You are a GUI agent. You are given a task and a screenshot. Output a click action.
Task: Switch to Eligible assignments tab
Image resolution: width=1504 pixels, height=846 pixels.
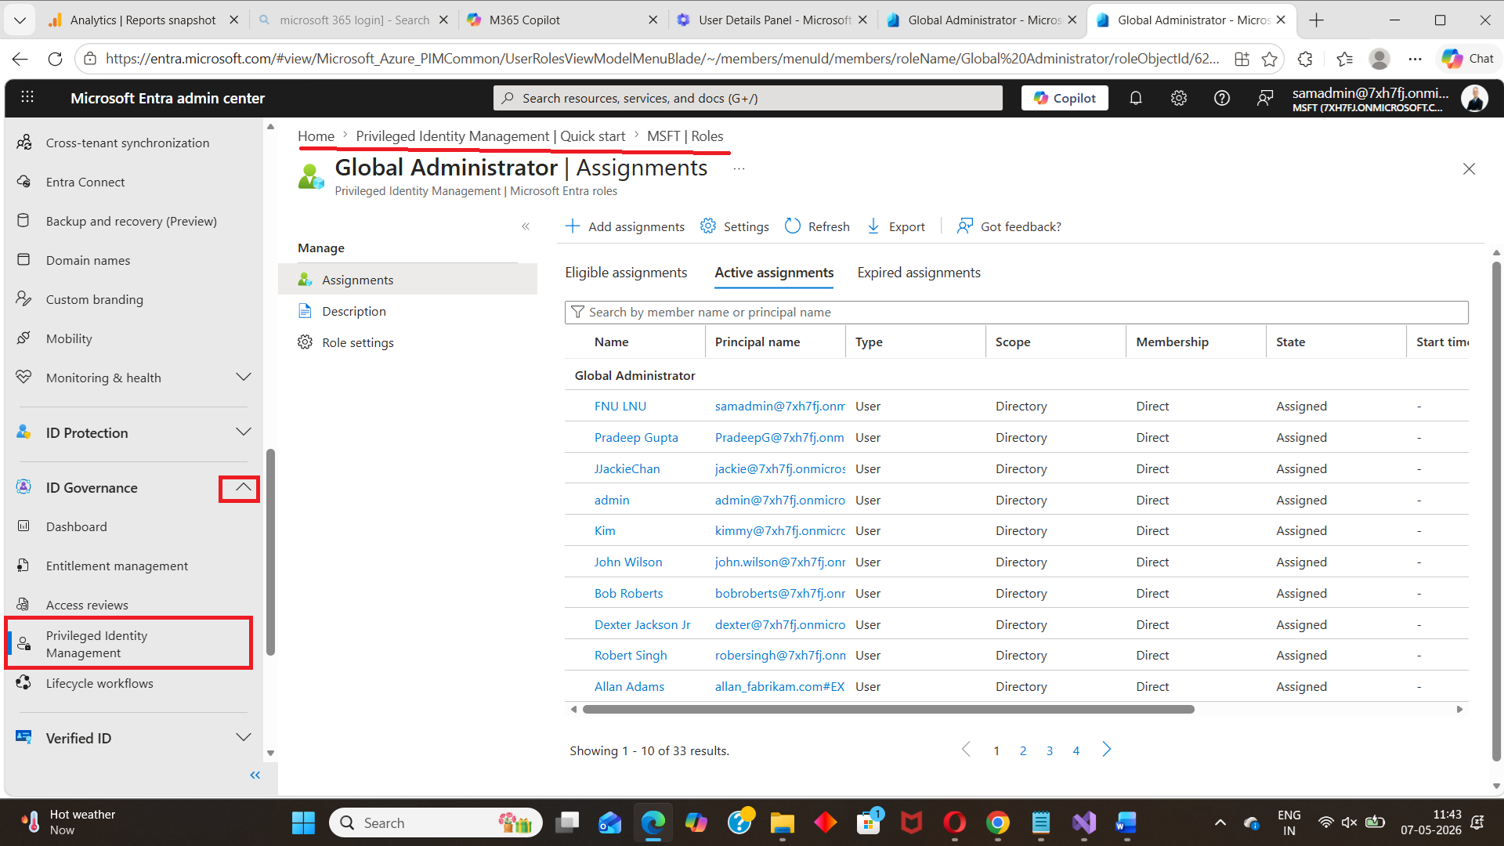pos(626,273)
